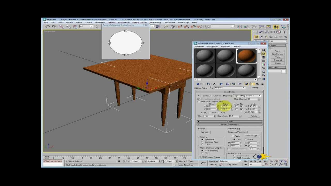Click the selection lock toggle in status bar

[119, 161]
